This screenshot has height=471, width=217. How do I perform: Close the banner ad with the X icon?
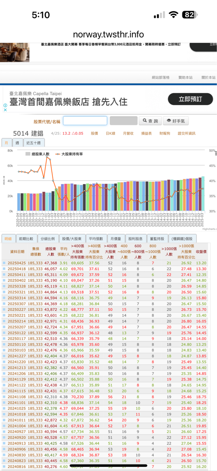[x=5, y=110]
